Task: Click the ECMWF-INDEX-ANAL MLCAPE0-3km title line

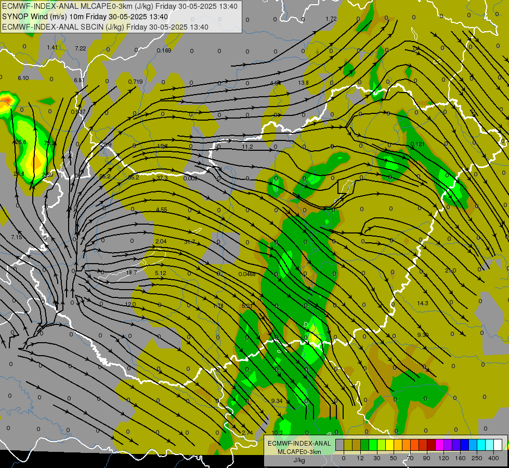Action: coord(120,6)
